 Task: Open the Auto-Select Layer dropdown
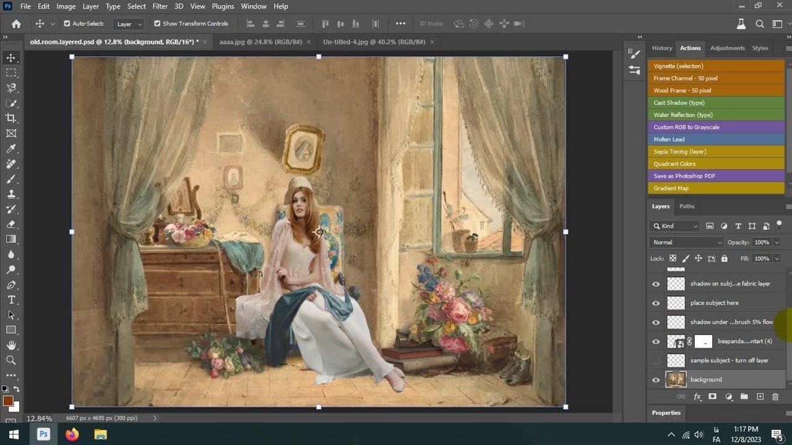(x=129, y=24)
